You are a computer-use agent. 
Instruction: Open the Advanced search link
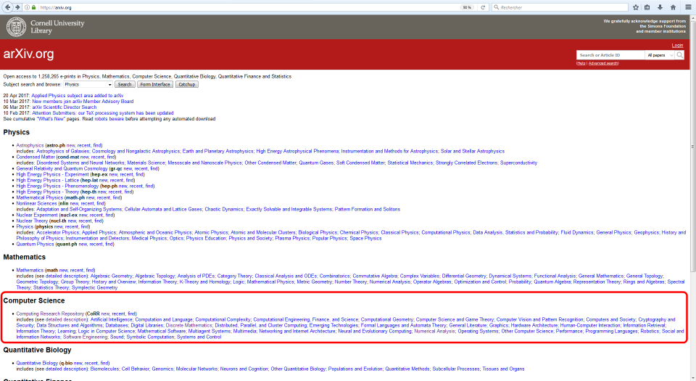point(603,64)
